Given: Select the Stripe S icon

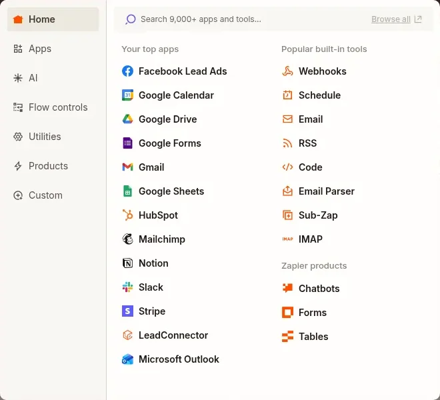Looking at the screenshot, I should [128, 311].
